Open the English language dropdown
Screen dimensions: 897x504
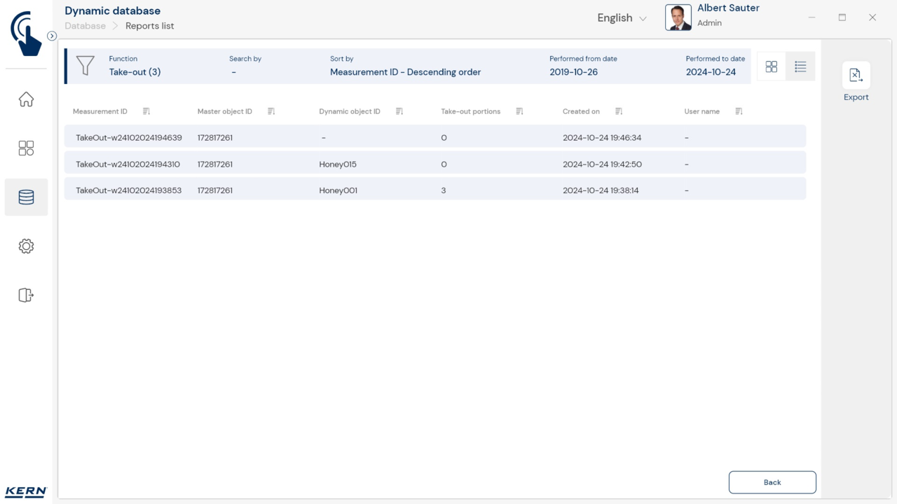[622, 18]
